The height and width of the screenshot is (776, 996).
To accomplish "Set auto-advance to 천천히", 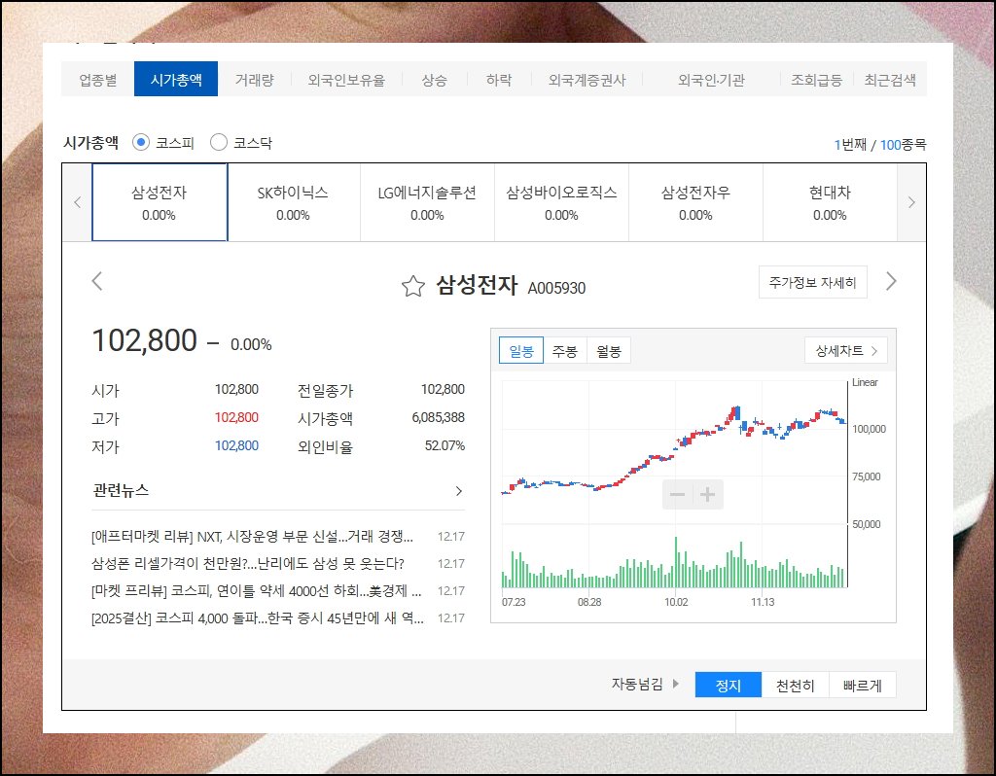I will coord(796,685).
